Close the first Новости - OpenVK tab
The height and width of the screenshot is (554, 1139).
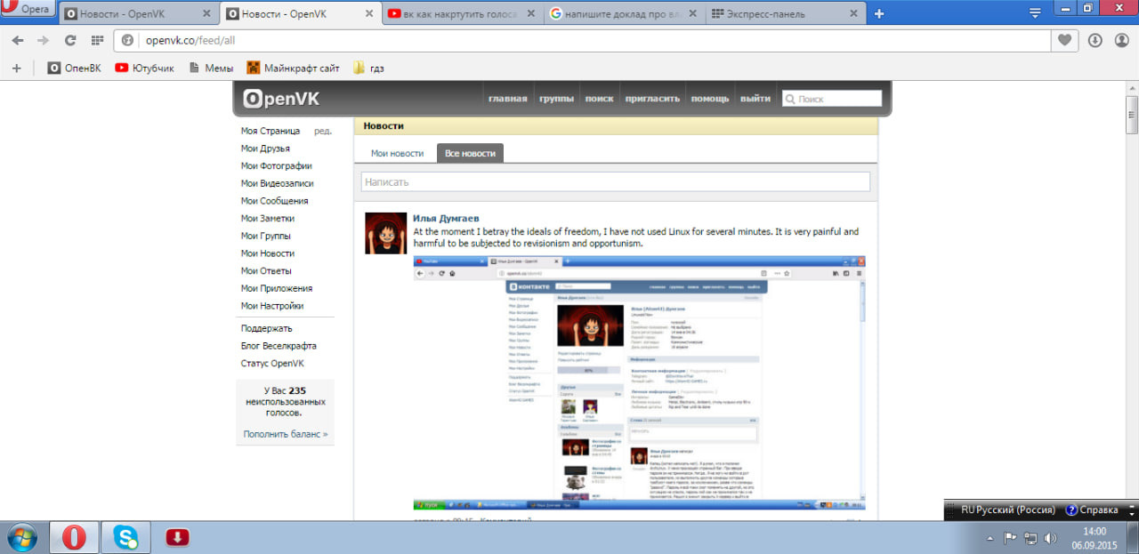point(206,14)
